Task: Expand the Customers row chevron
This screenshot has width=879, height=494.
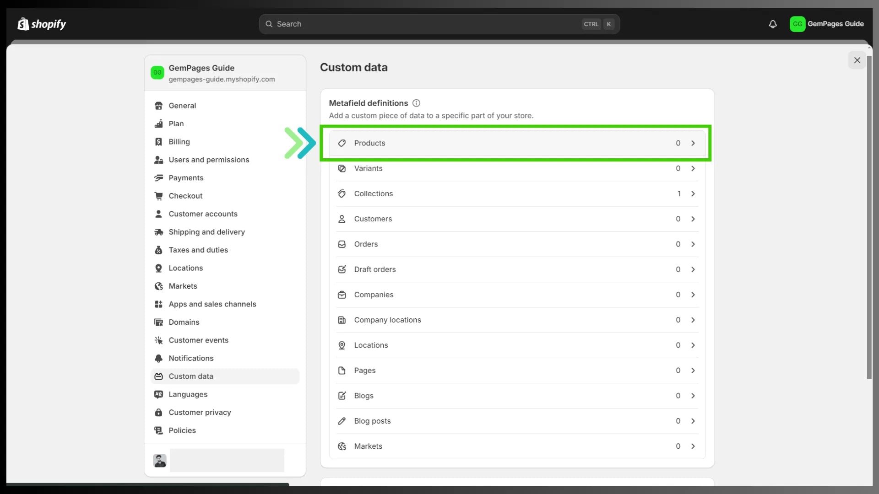Action: point(693,219)
